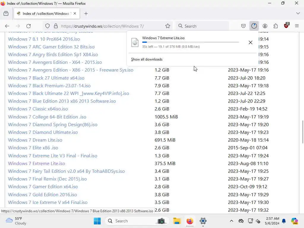304x228 pixels.
Task: Click the taskbar Search box
Action: click(137, 221)
